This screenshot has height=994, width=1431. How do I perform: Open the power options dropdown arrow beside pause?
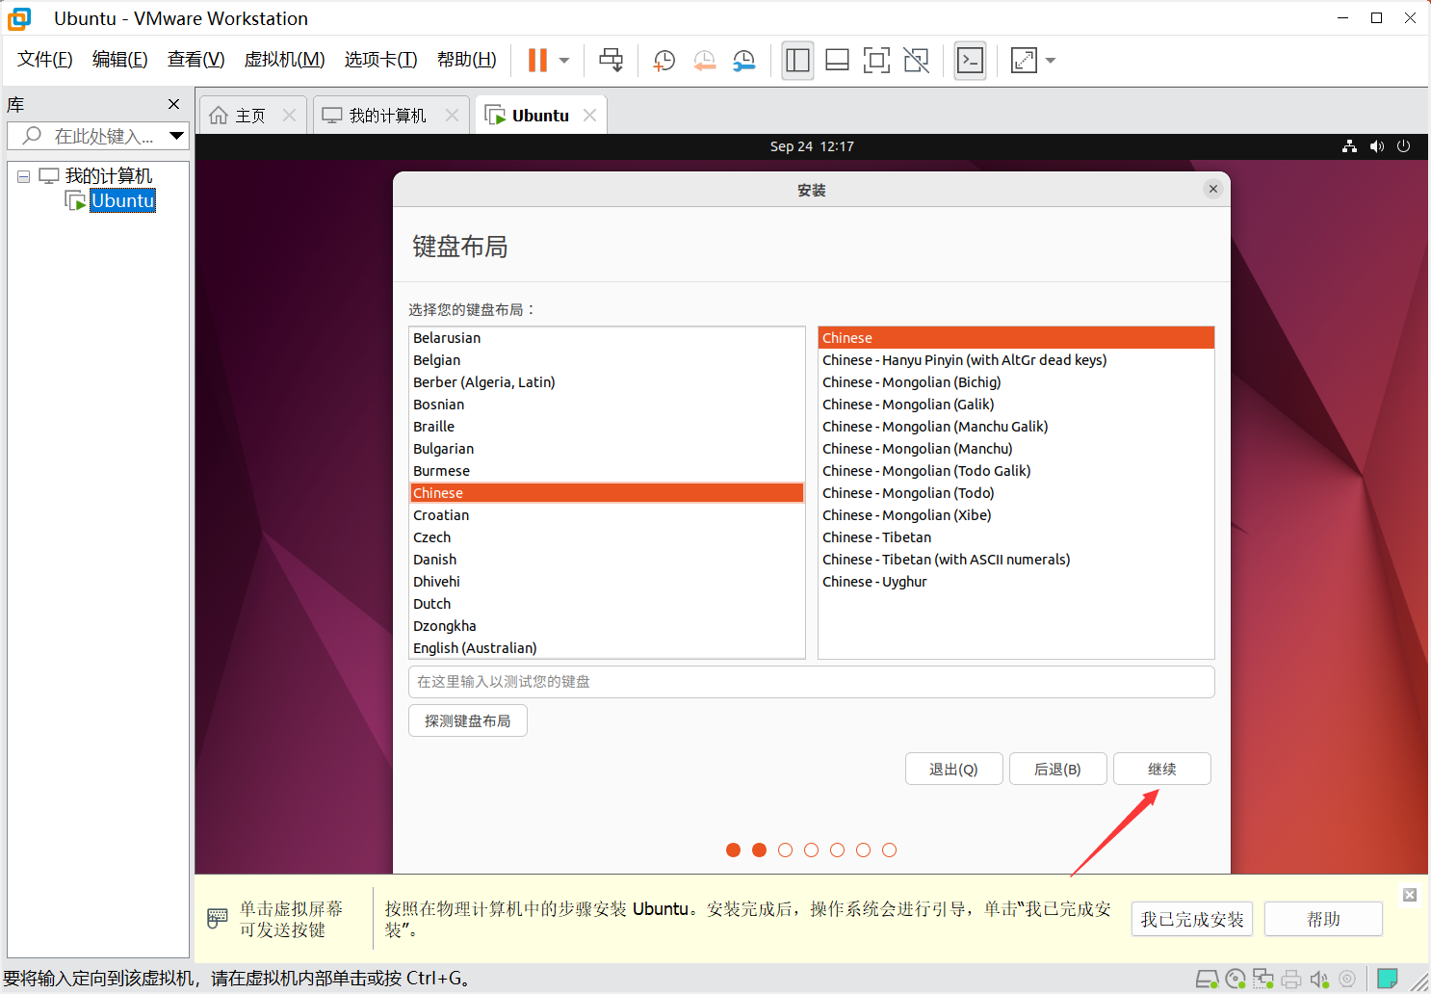[x=564, y=61]
